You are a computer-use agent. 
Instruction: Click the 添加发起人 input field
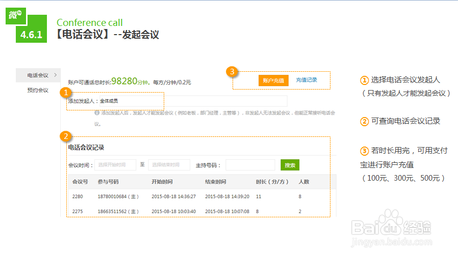click(193, 101)
